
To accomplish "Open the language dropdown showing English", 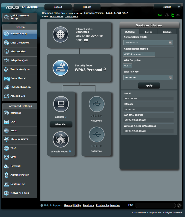I will pos(168,7).
